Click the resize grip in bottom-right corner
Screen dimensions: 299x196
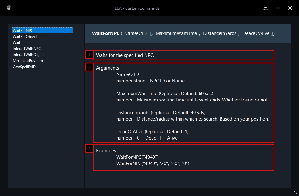295,192
